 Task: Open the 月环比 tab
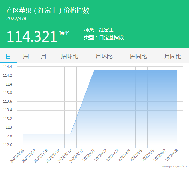click(104, 57)
